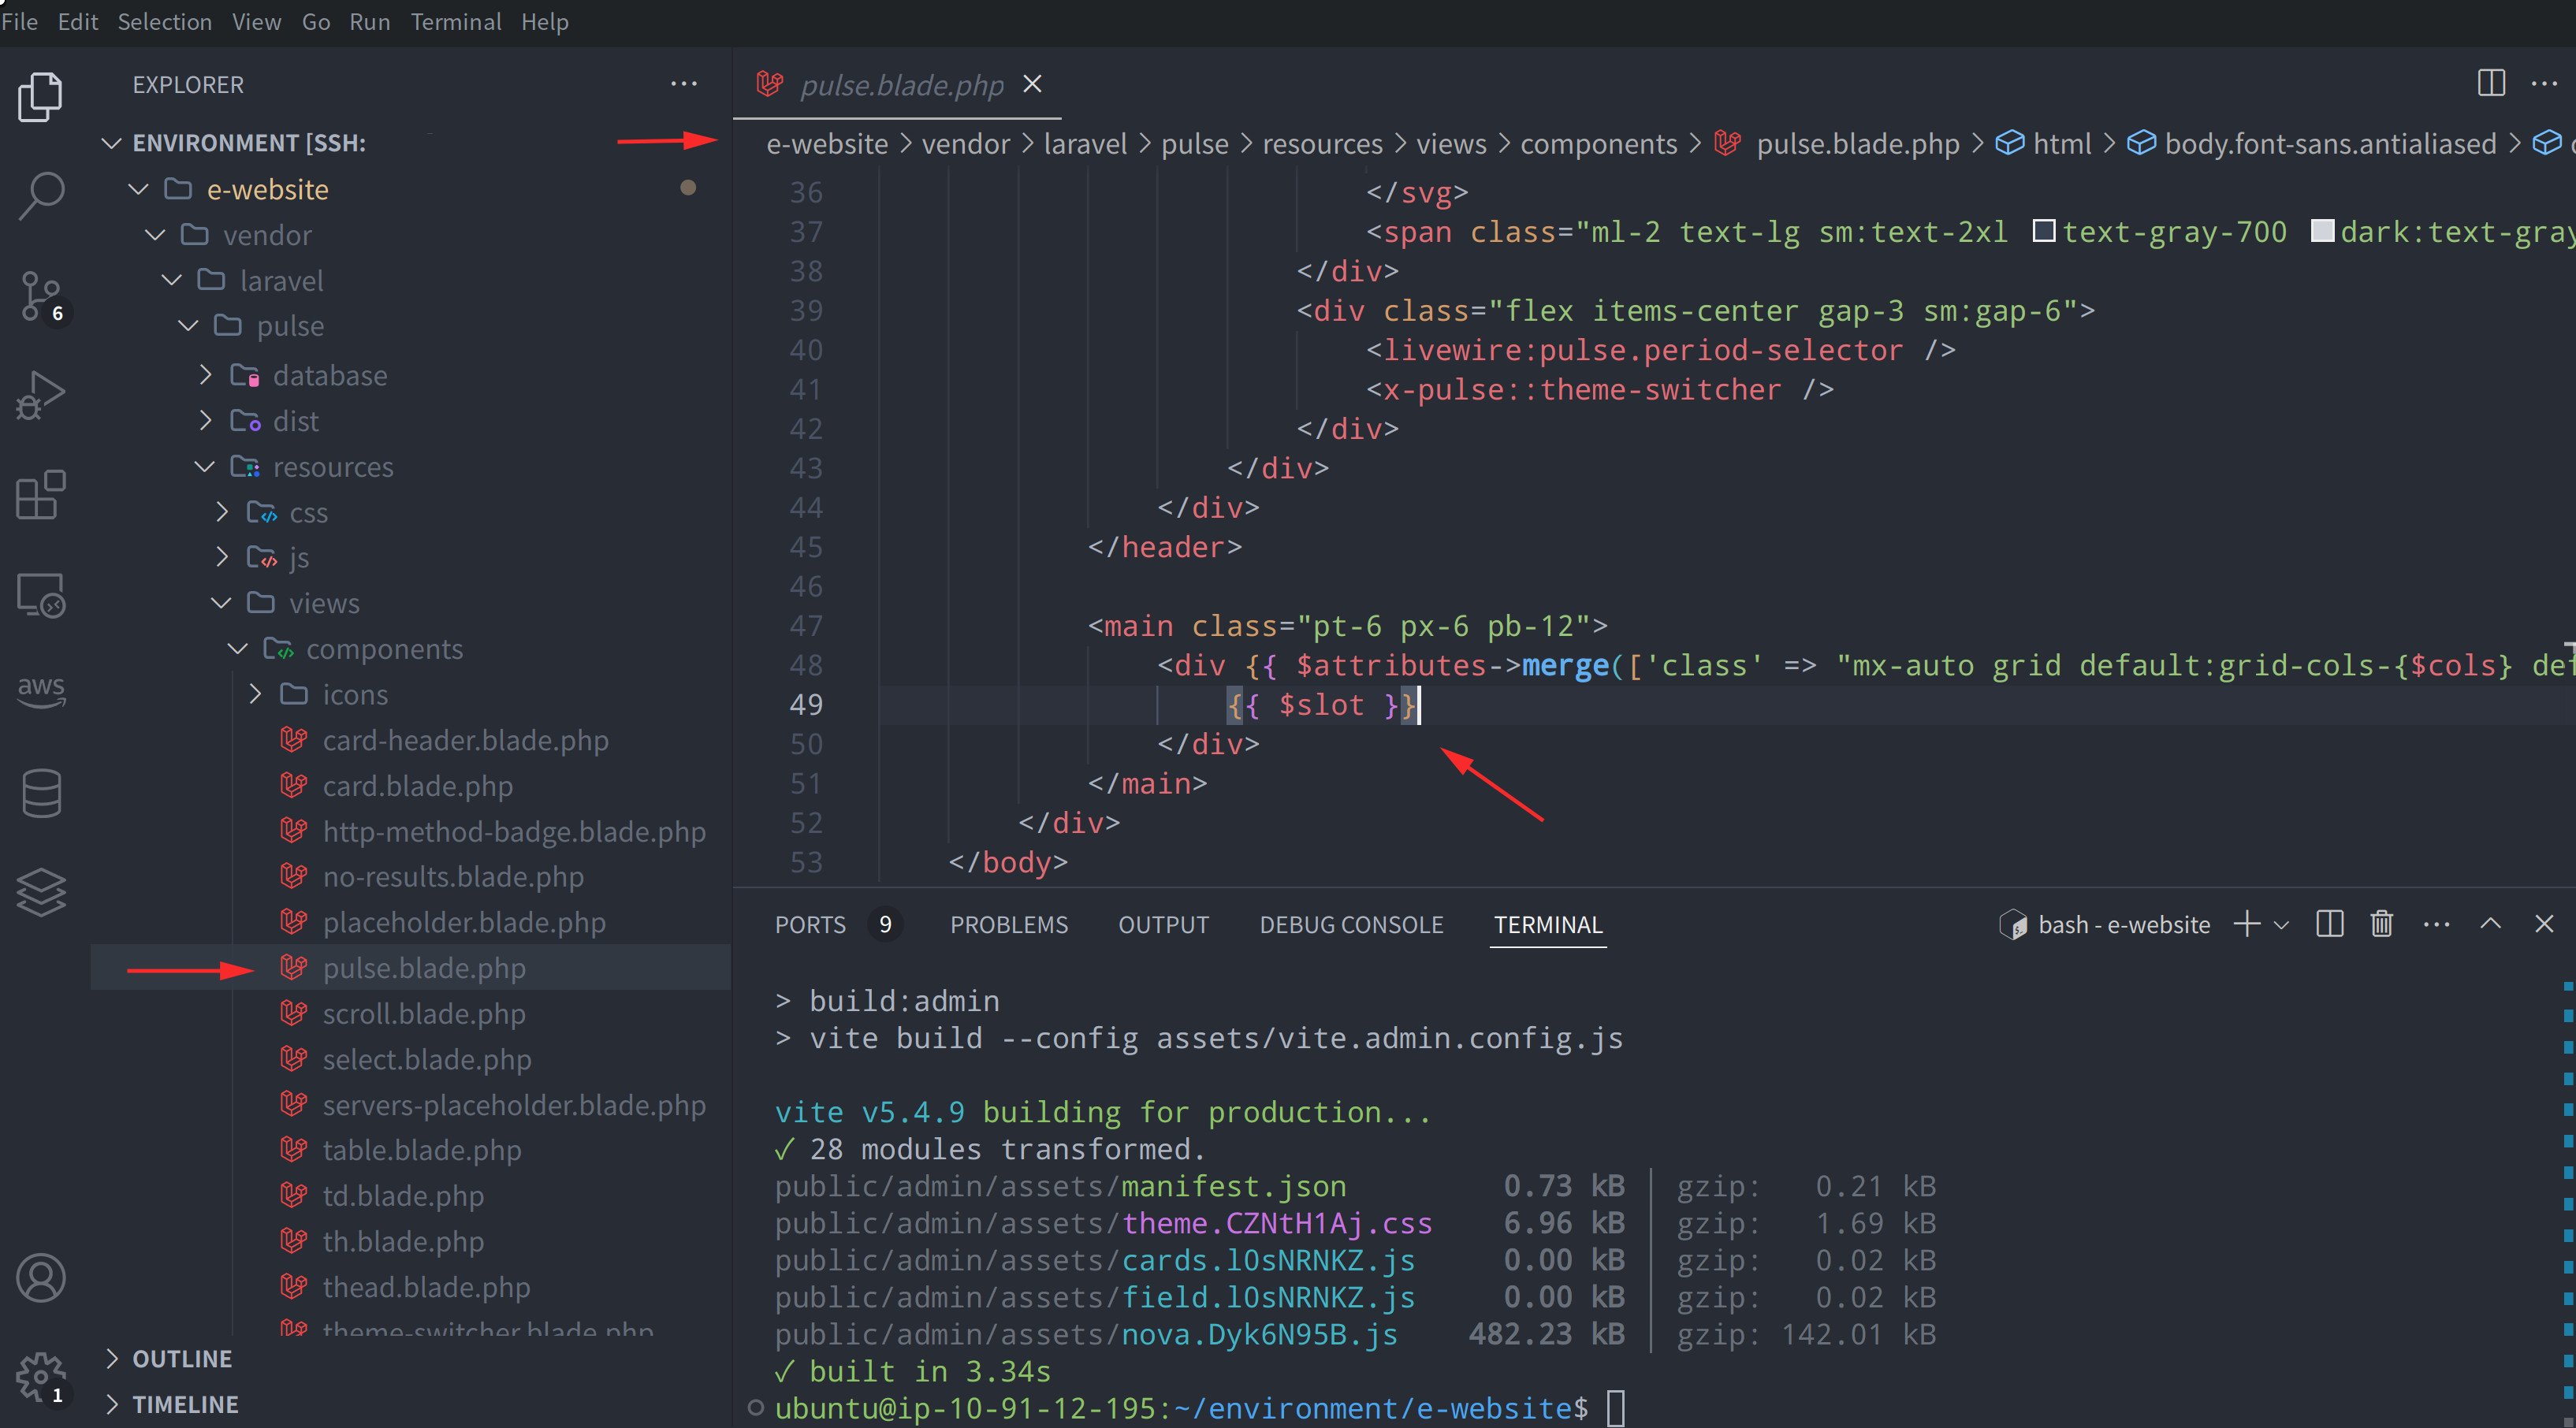
Task: Split the editor using the split icon
Action: tap(2489, 83)
